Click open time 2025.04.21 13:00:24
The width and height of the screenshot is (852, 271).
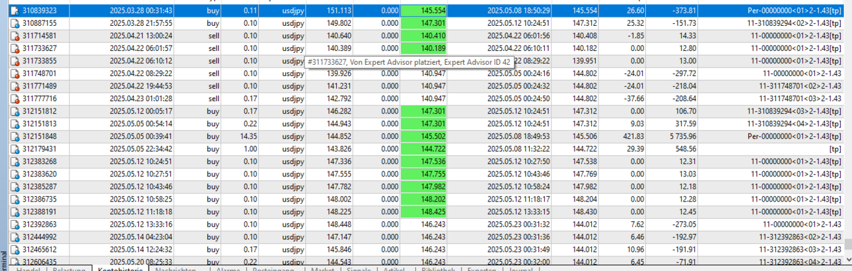pyautogui.click(x=141, y=36)
